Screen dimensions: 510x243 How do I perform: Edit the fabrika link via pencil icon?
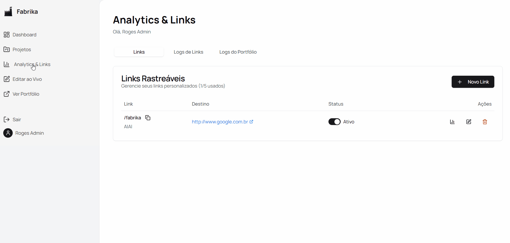(x=469, y=121)
